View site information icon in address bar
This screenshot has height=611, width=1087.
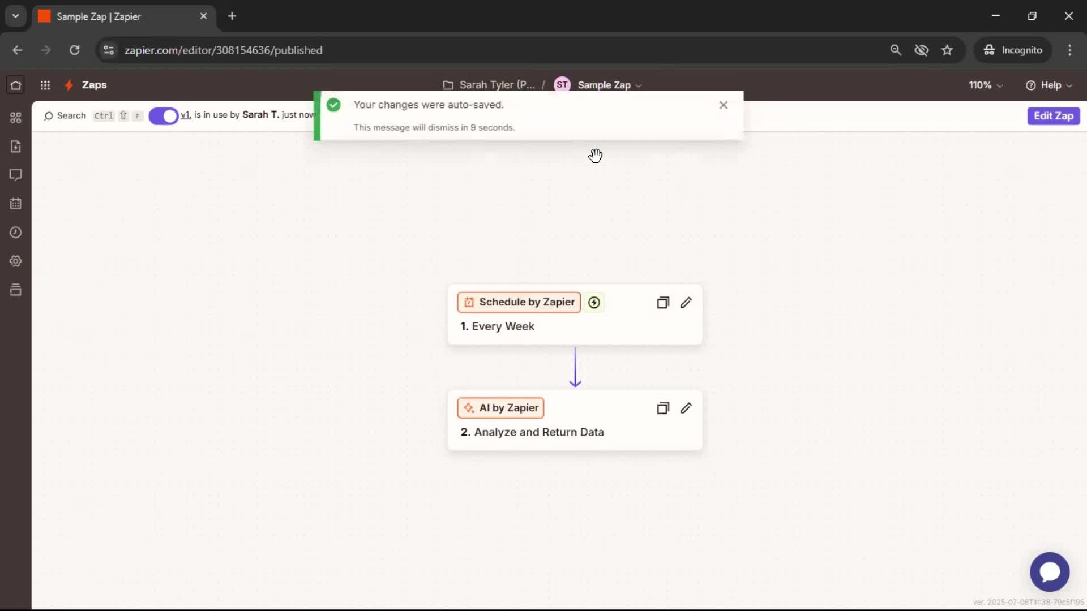click(109, 50)
